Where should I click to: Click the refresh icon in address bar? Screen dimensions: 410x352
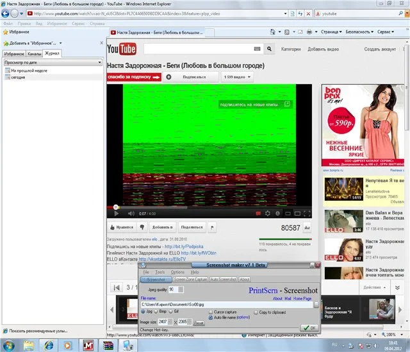300,13
